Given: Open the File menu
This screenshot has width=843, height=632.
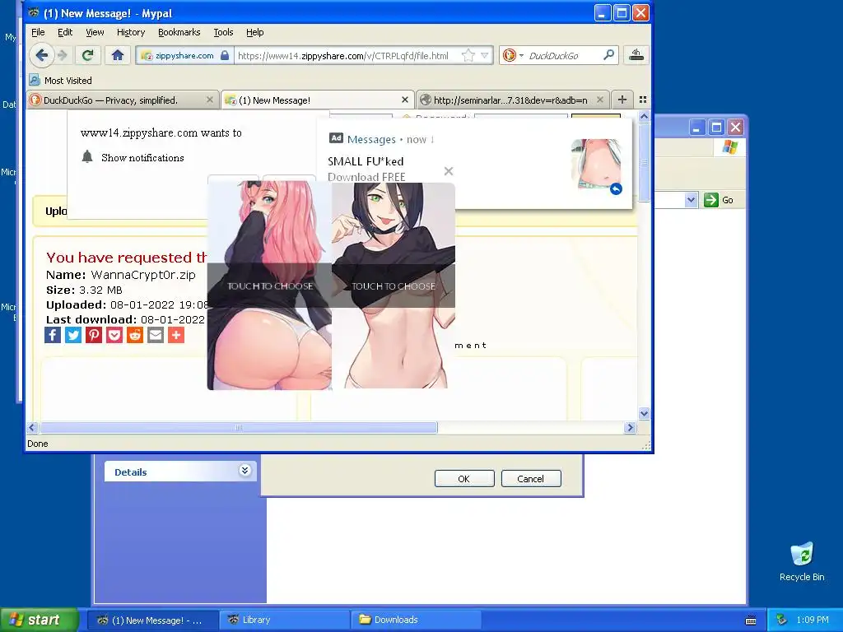Looking at the screenshot, I should (x=38, y=32).
